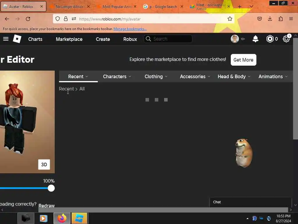
Task: Open a new browser tab
Action: click(240, 6)
